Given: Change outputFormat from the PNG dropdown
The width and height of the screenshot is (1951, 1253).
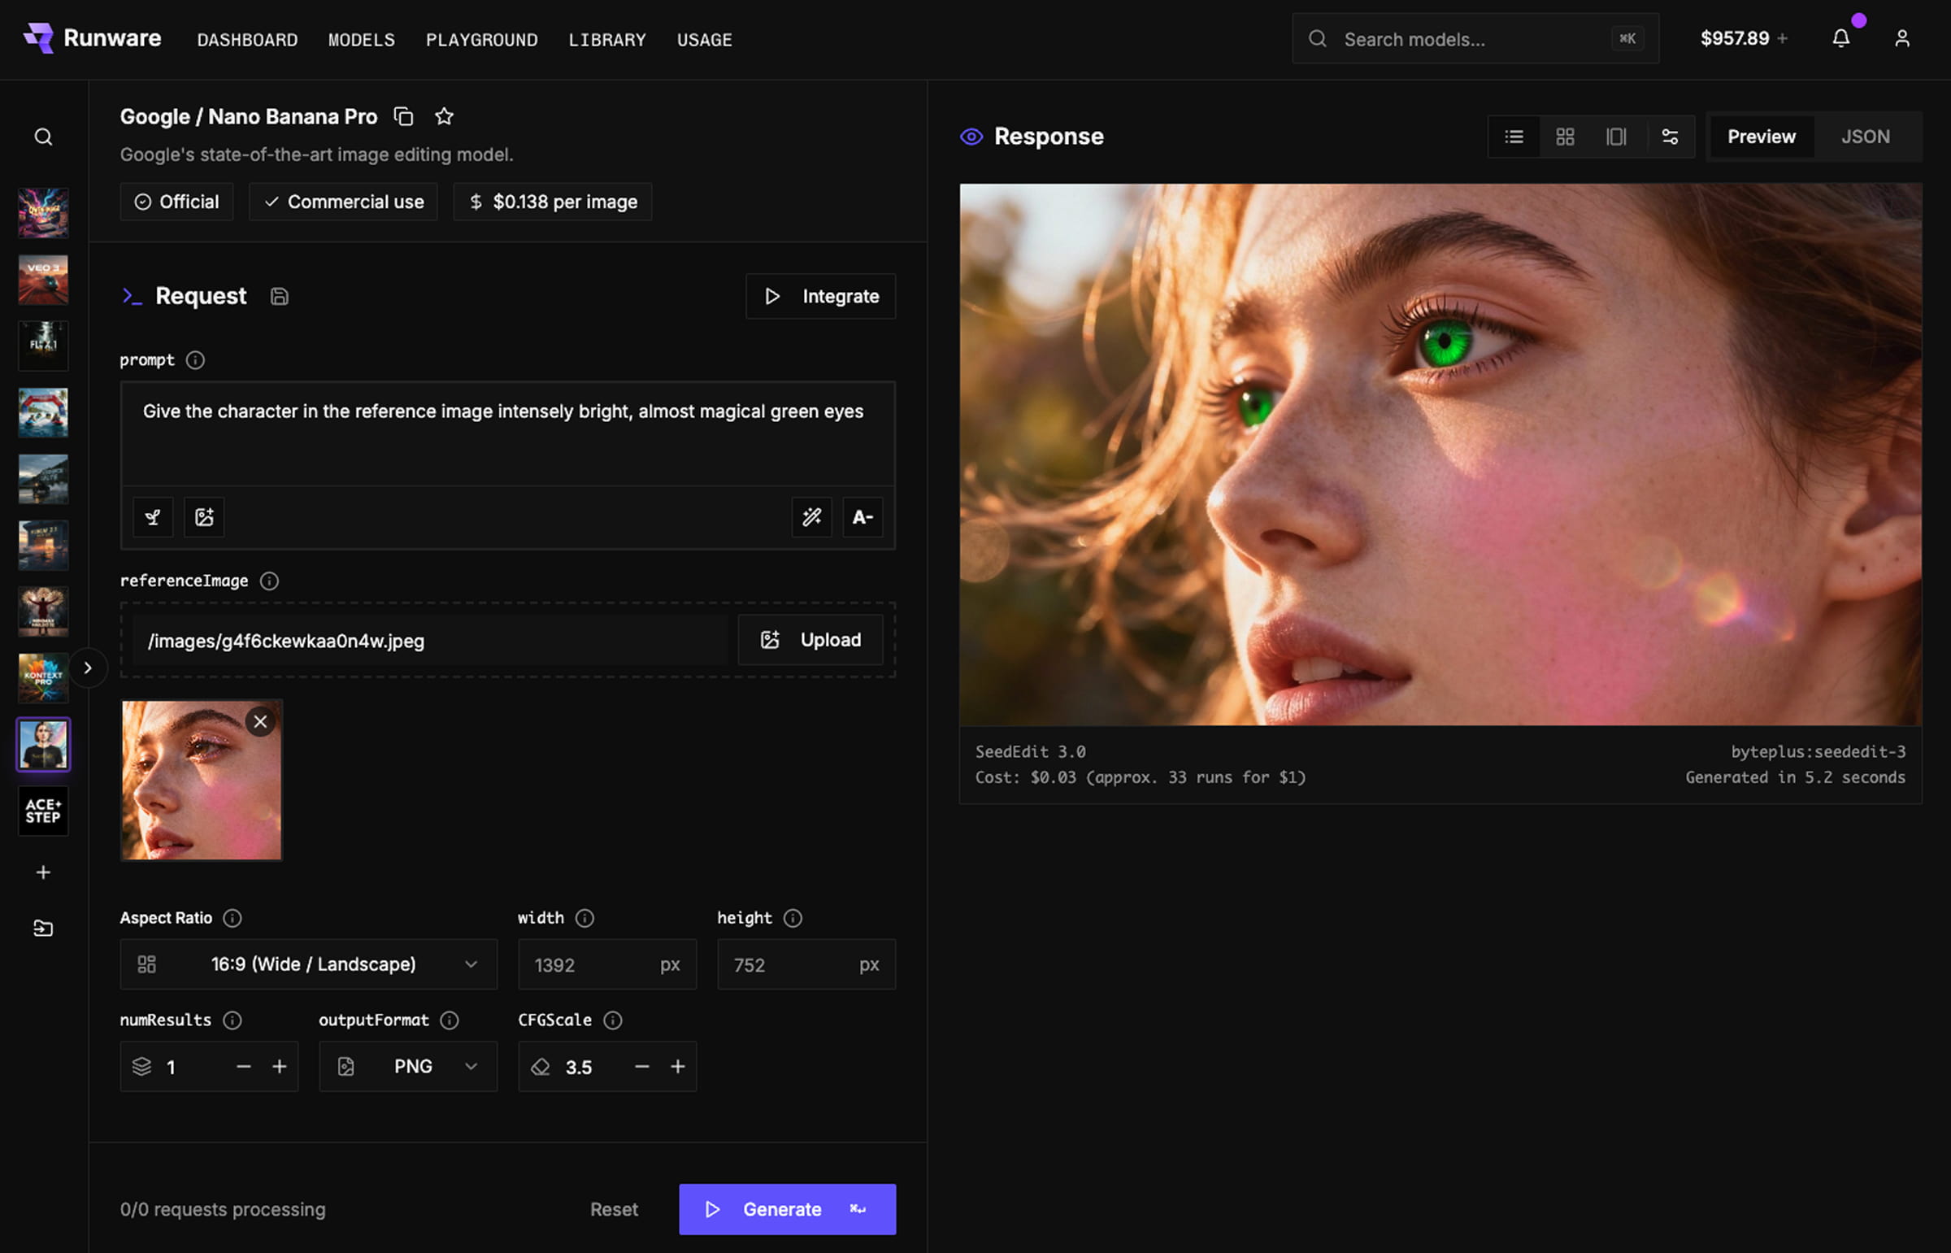Looking at the screenshot, I should click(408, 1066).
